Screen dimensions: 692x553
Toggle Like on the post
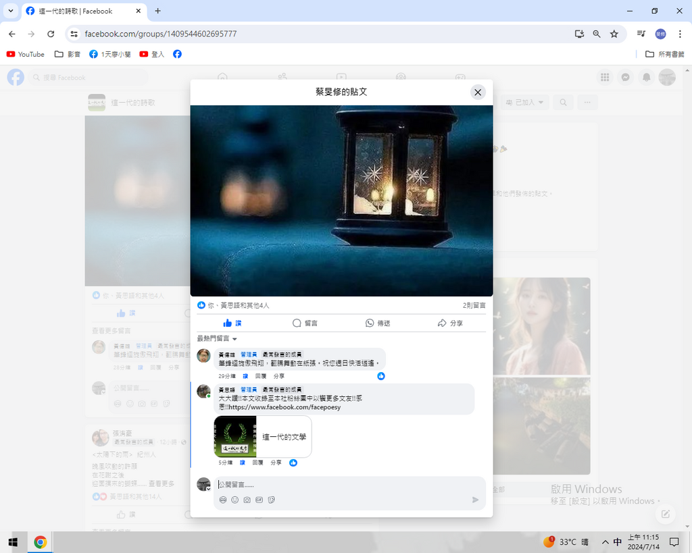[232, 323]
